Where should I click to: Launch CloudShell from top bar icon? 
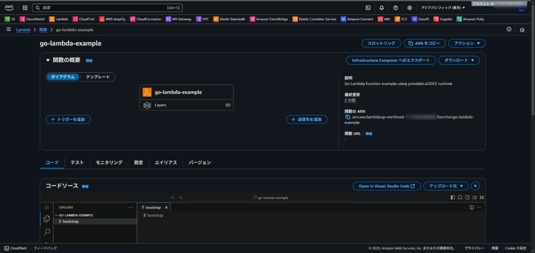click(x=368, y=8)
